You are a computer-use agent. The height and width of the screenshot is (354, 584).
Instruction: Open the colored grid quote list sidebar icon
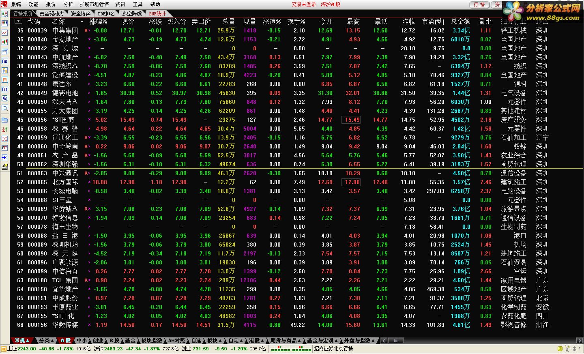[5, 24]
